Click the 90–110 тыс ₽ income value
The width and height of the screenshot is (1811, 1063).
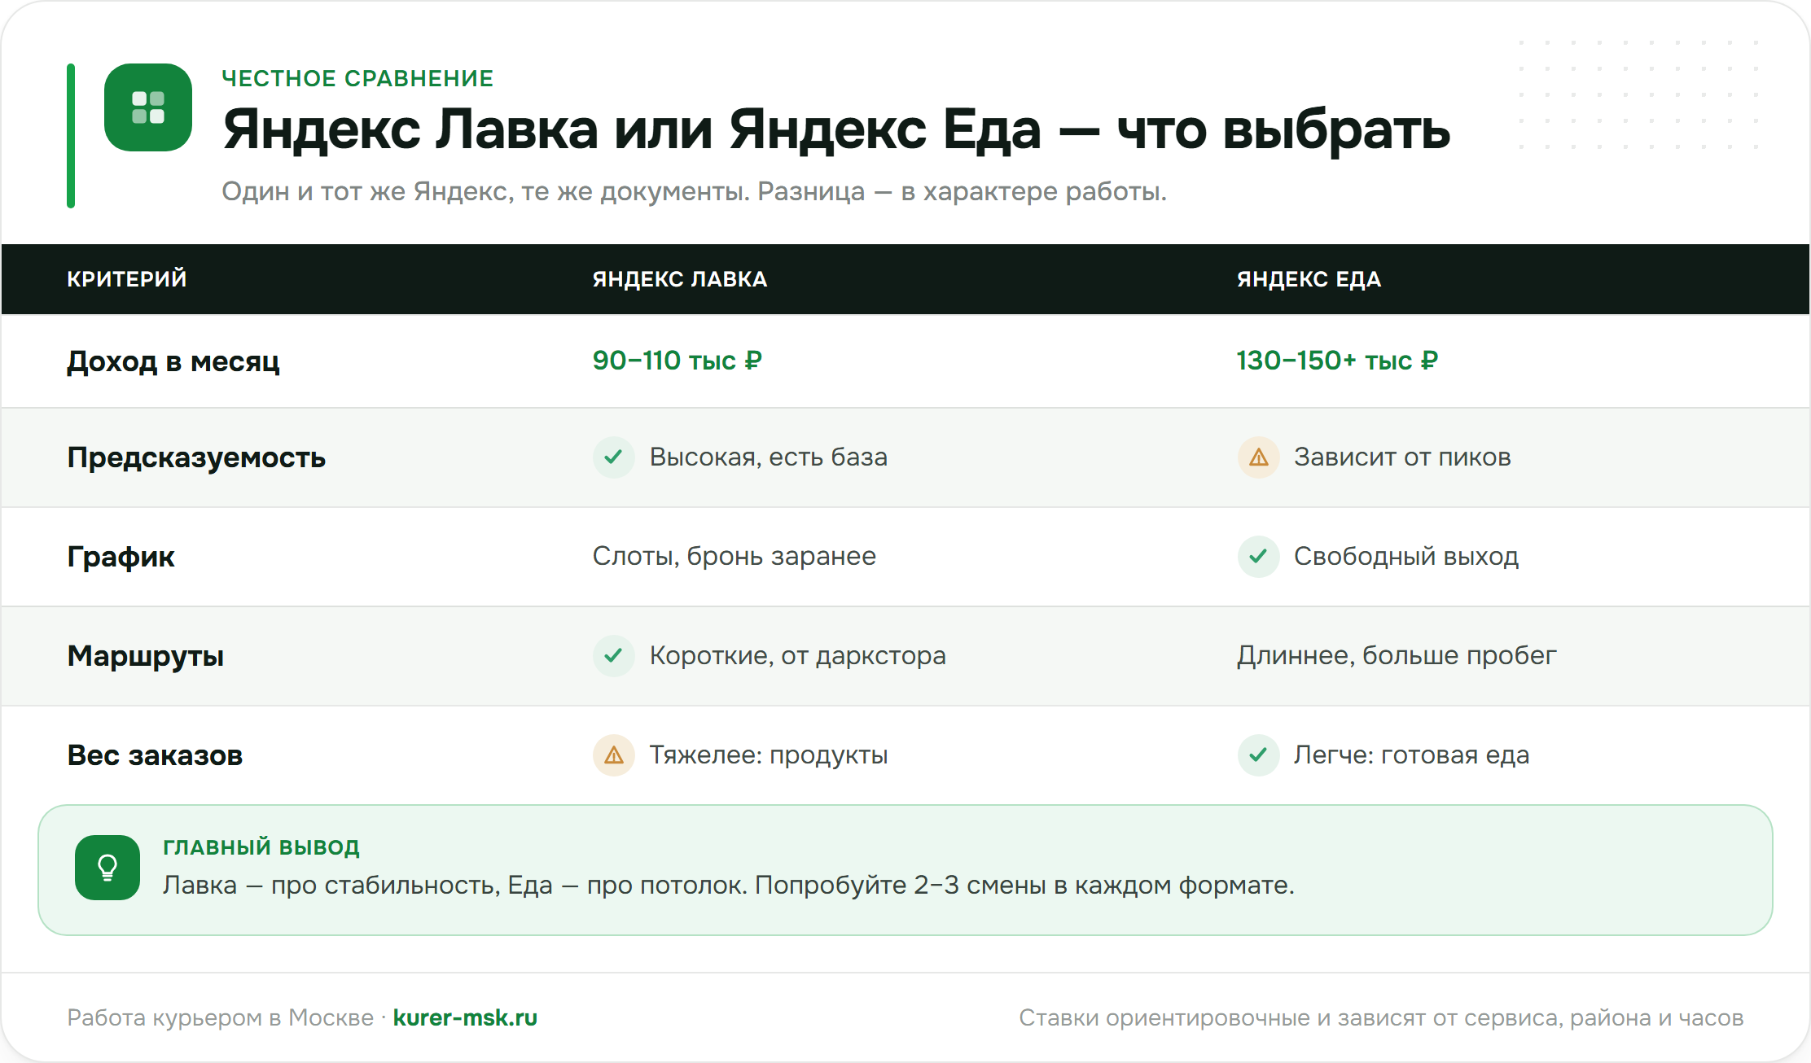(x=677, y=360)
